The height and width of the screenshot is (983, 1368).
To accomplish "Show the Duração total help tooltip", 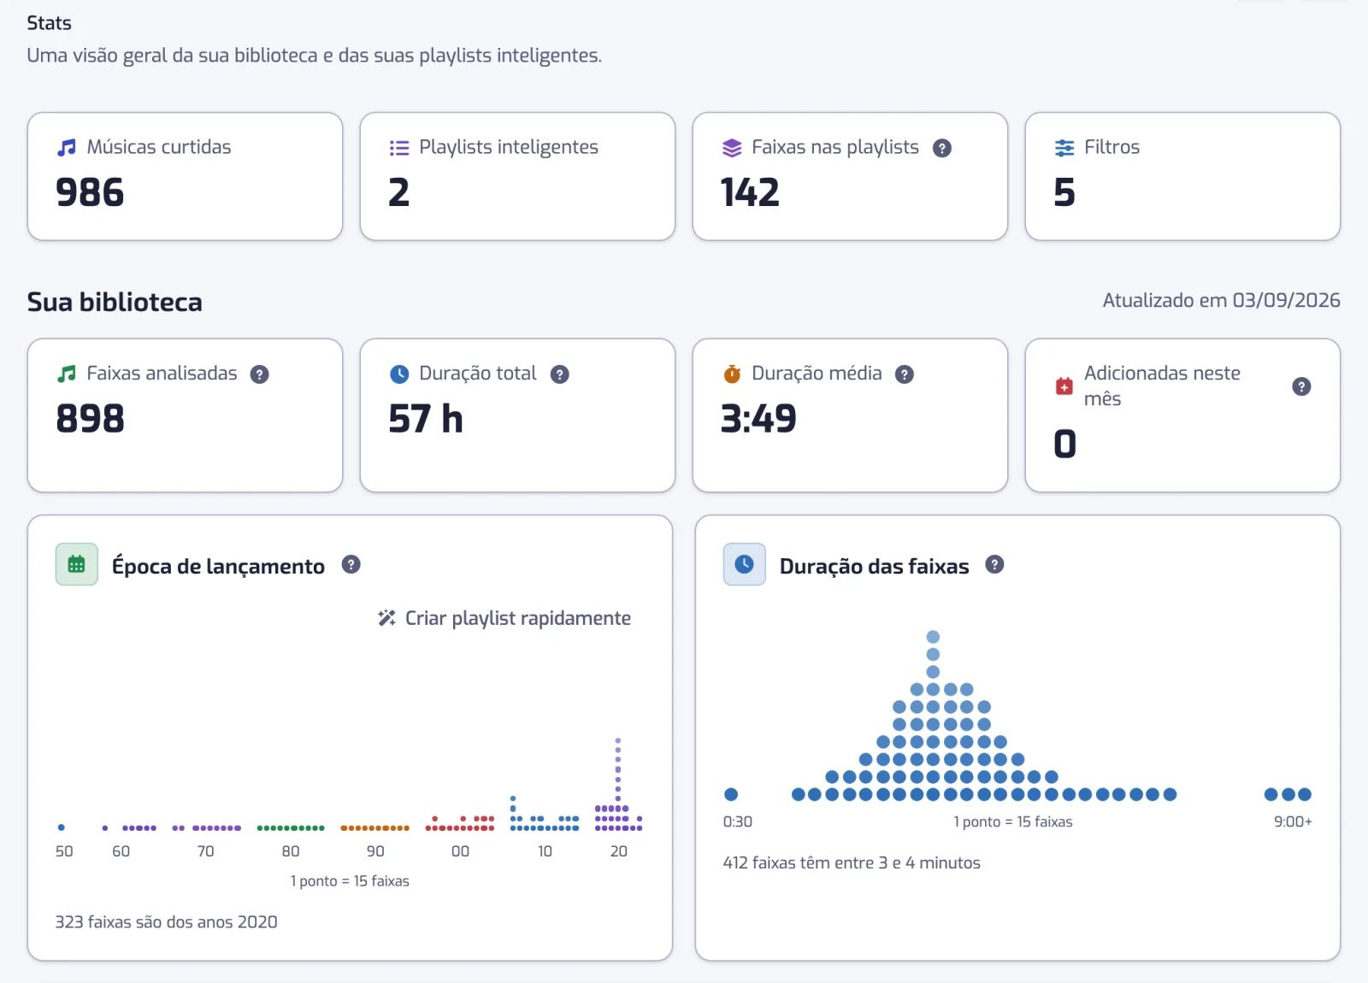I will 560,374.
